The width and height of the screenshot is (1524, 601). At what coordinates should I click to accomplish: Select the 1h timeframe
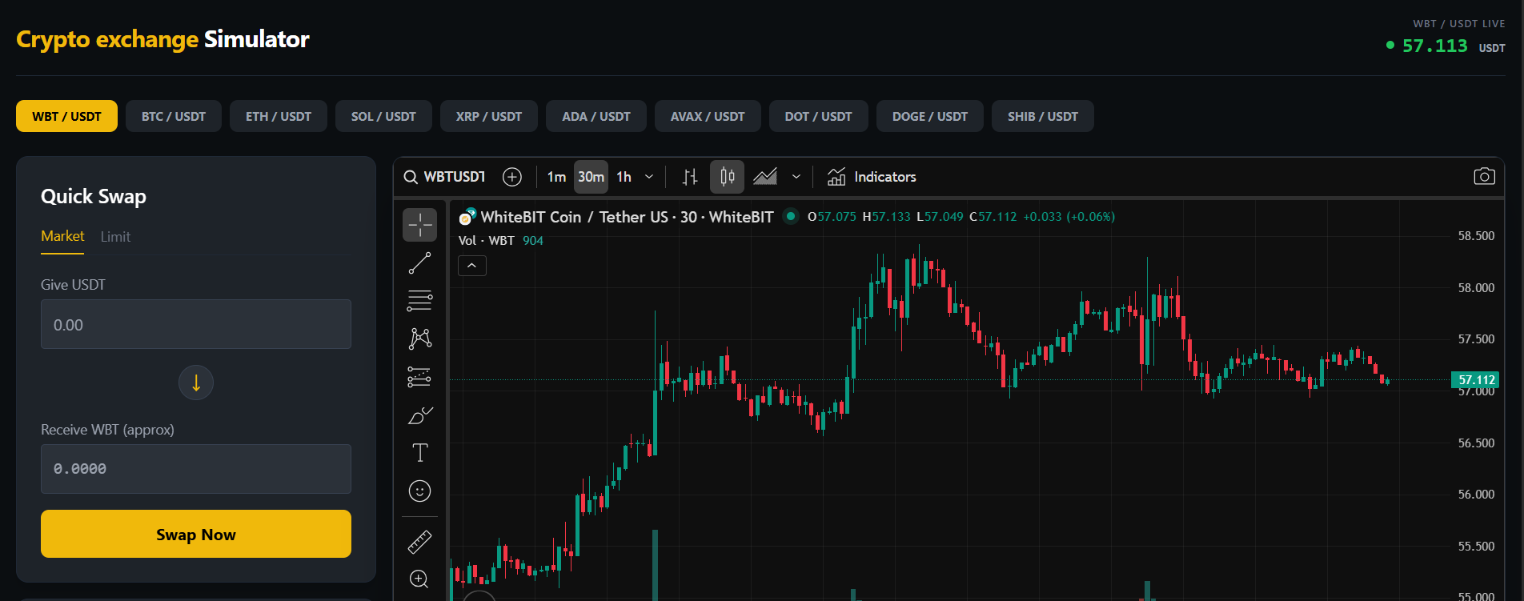tap(624, 177)
